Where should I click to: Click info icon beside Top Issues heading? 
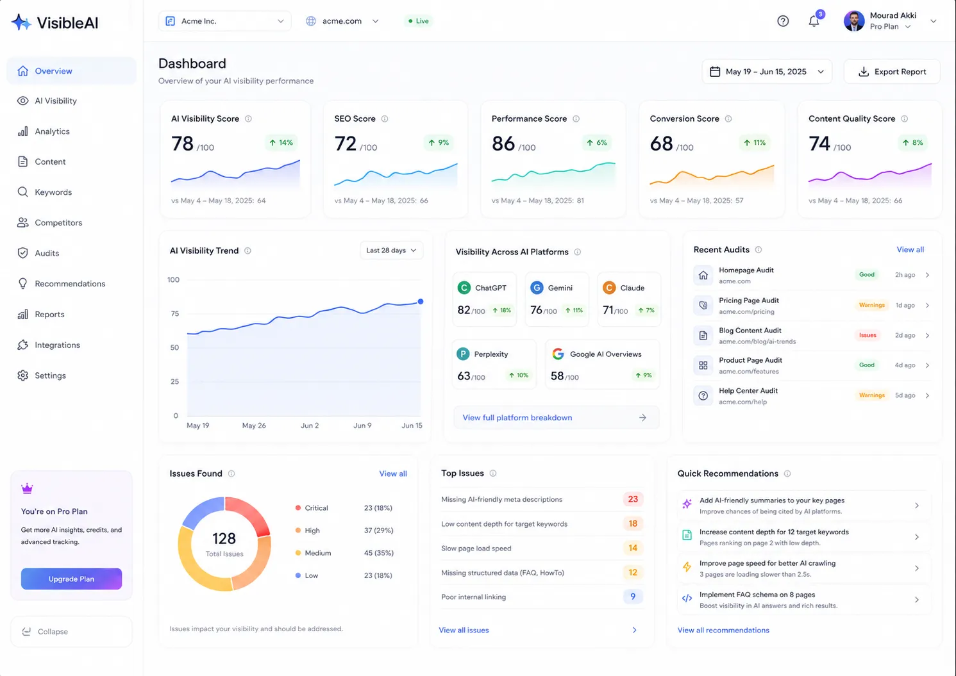click(493, 473)
